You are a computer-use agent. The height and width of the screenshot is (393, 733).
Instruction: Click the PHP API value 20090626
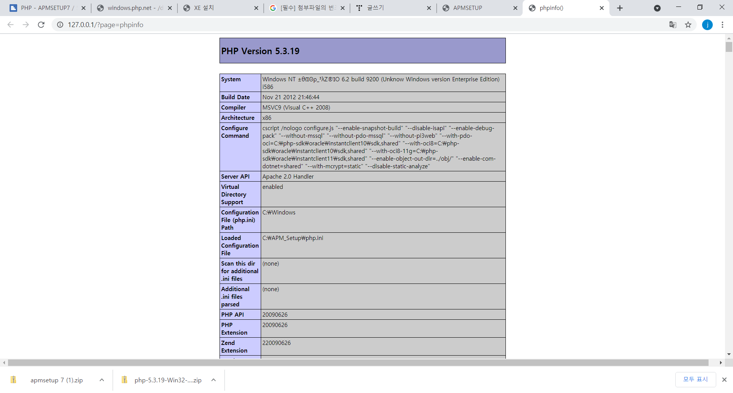click(x=275, y=315)
